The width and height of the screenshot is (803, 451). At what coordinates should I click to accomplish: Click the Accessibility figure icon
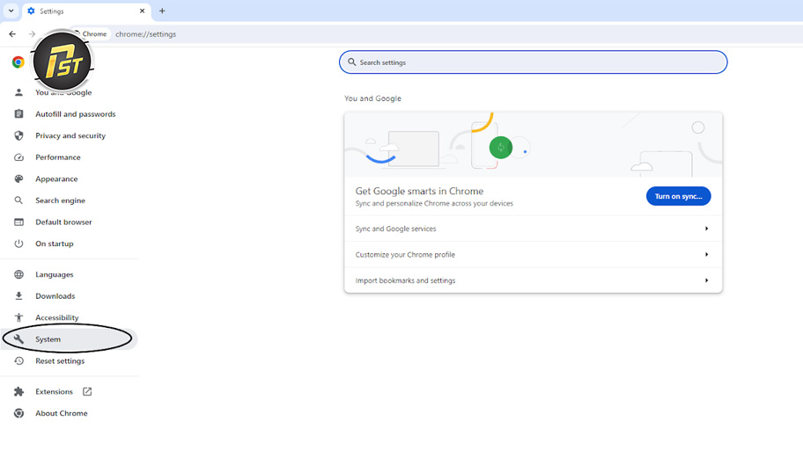[19, 317]
